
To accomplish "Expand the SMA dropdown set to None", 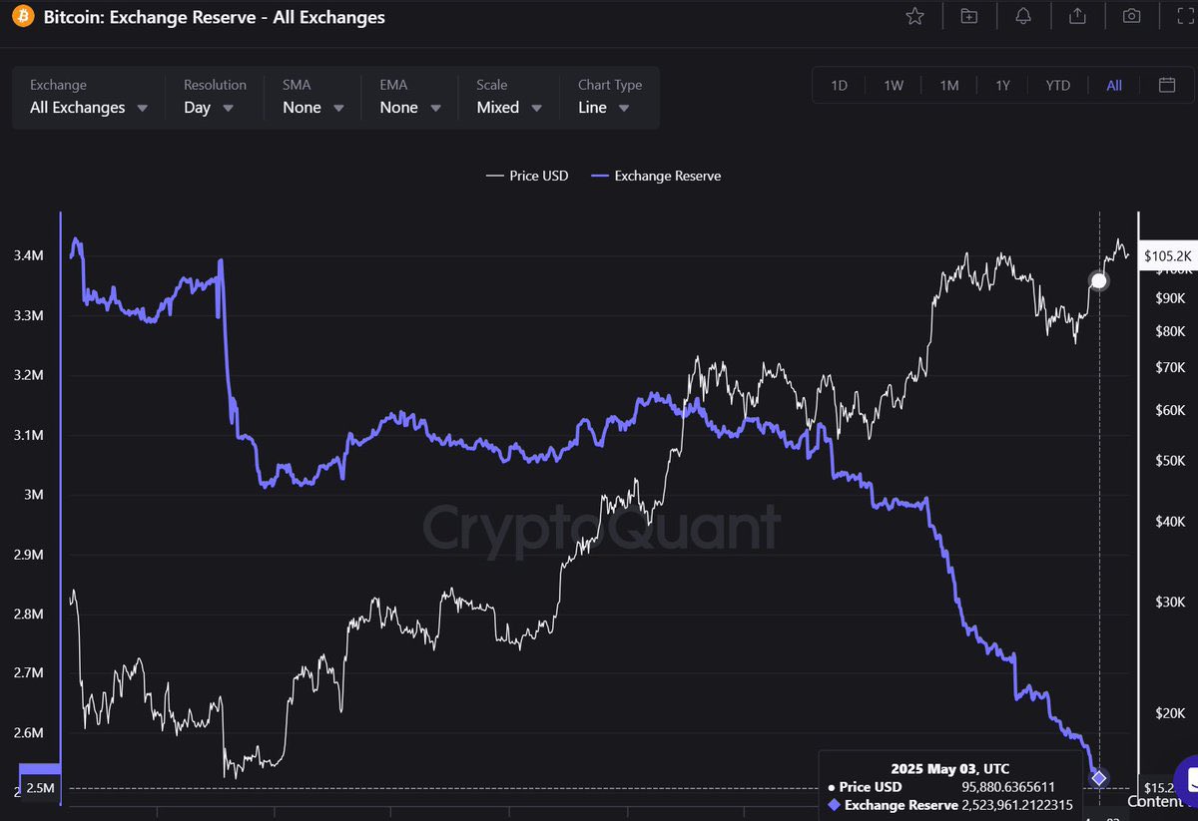I will [x=312, y=97].
